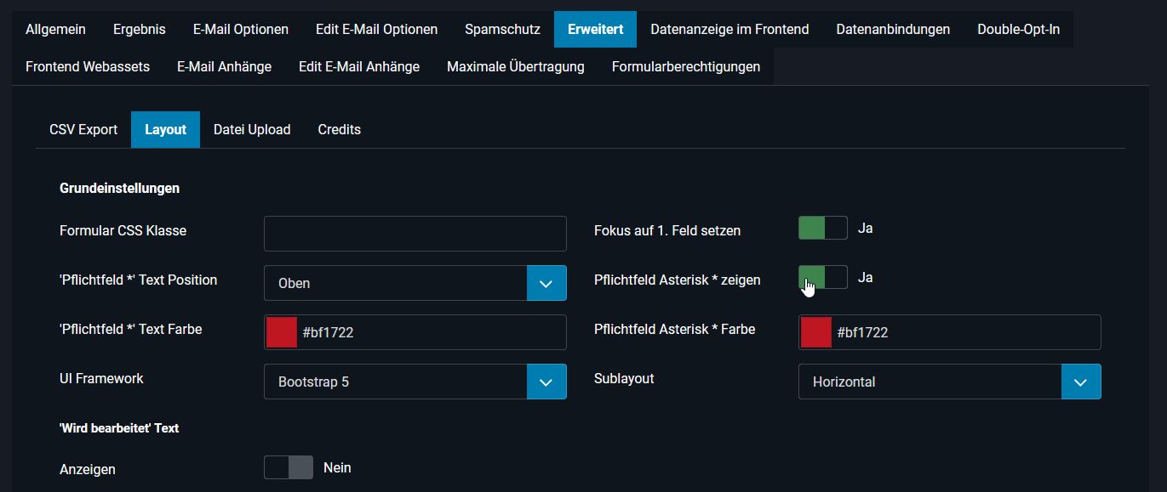The image size is (1167, 492).
Task: Expand the Sublayout dropdown
Action: coord(1080,381)
